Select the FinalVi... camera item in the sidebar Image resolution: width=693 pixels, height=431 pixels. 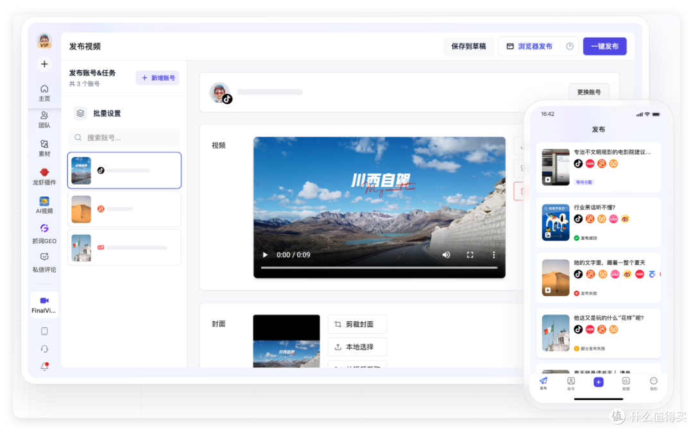(x=44, y=305)
